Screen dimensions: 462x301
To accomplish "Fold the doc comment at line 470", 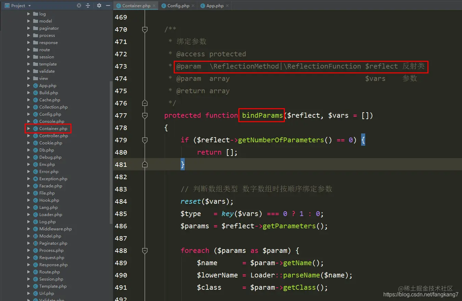I will [x=145, y=30].
